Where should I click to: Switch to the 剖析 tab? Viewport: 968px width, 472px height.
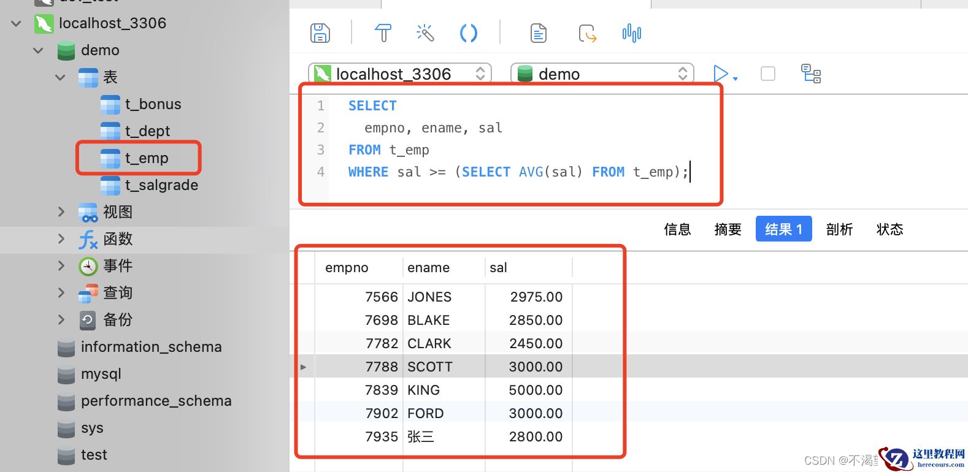tap(839, 229)
